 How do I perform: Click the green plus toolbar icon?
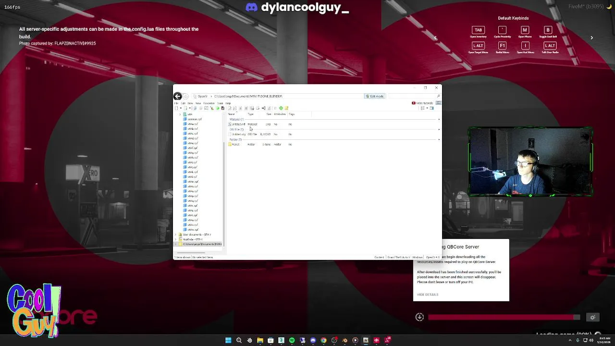pos(281,108)
